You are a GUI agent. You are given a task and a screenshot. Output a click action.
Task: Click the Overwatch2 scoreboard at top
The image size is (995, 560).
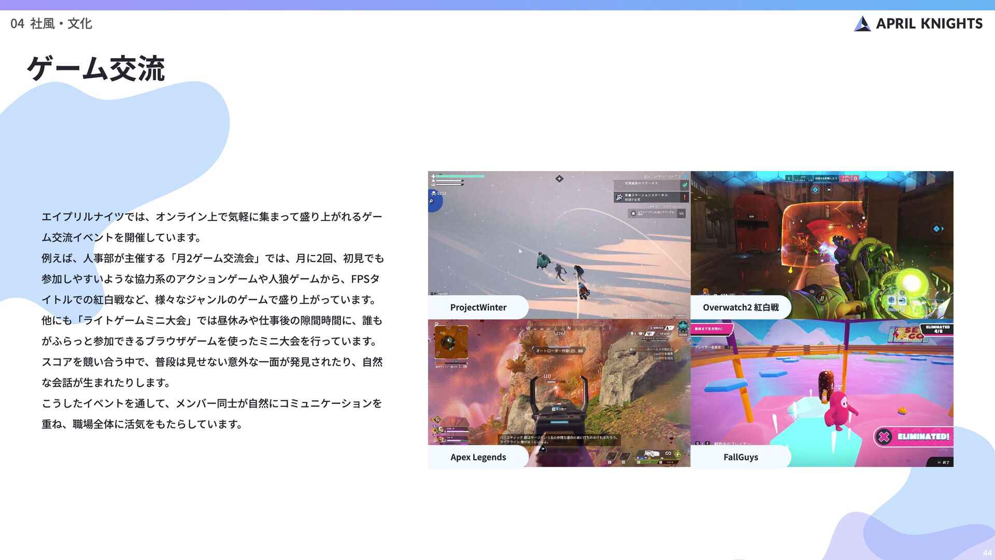(x=822, y=178)
